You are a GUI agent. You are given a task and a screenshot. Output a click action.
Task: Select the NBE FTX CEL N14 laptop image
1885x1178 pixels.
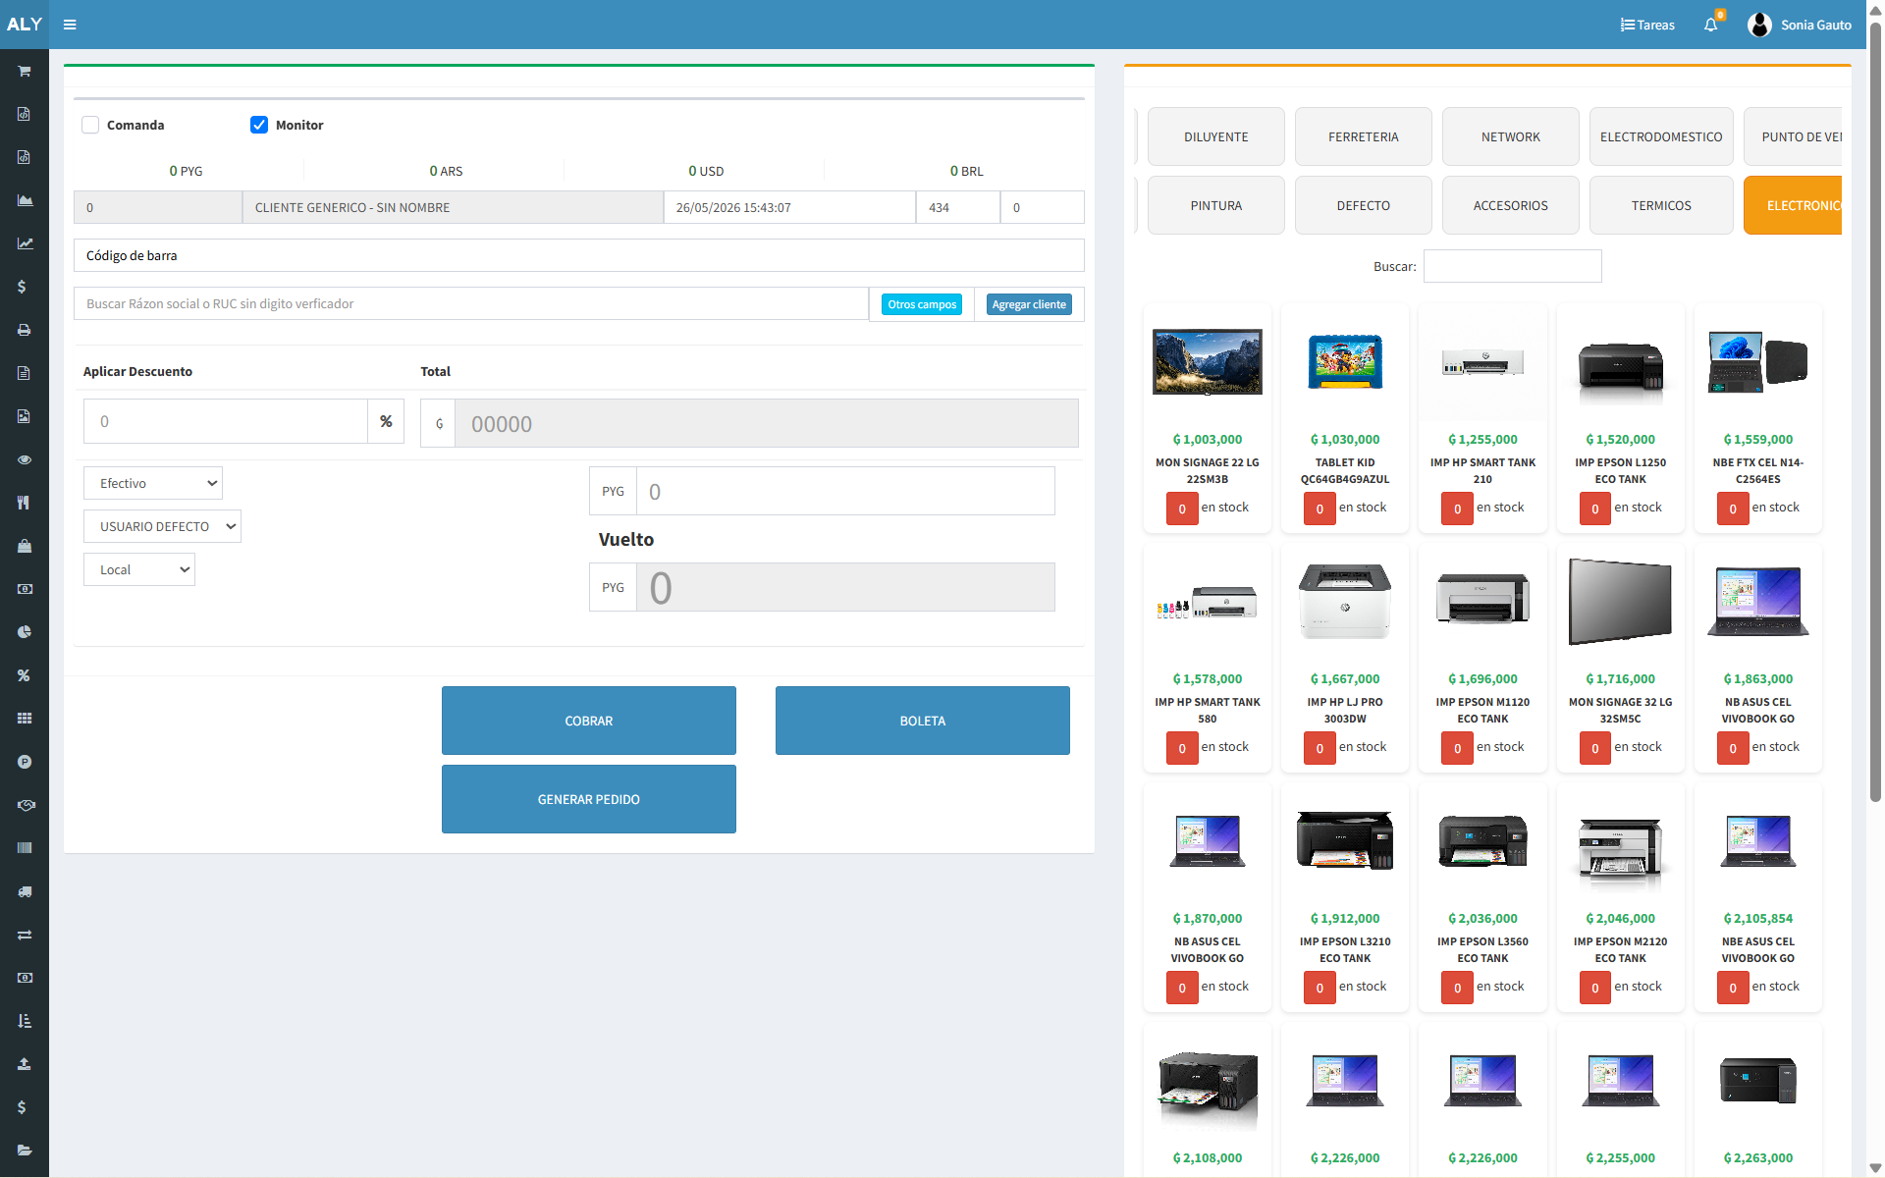(x=1758, y=362)
